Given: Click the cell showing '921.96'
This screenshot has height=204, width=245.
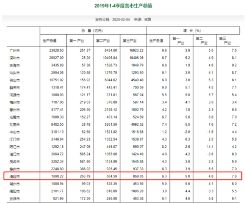Looking at the screenshot, I should tap(58, 198).
